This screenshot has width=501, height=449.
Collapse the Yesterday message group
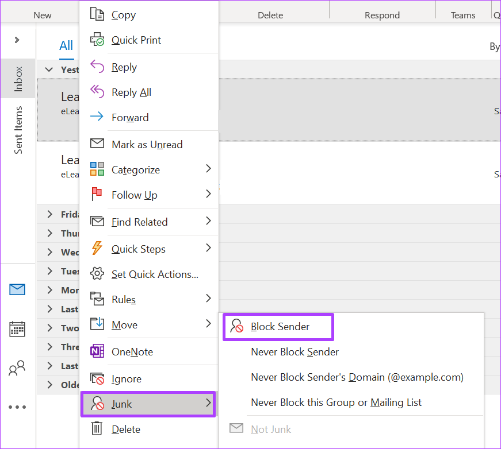(49, 69)
